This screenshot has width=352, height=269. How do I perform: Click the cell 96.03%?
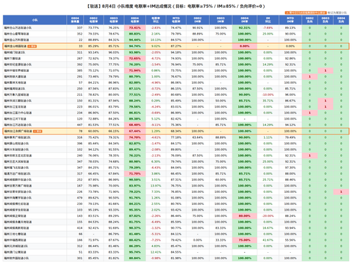click(114, 52)
